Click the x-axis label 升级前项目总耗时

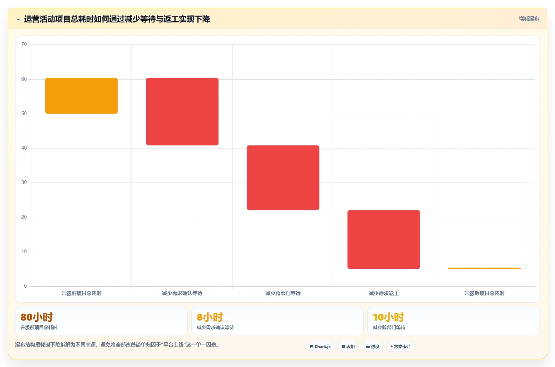(x=82, y=293)
